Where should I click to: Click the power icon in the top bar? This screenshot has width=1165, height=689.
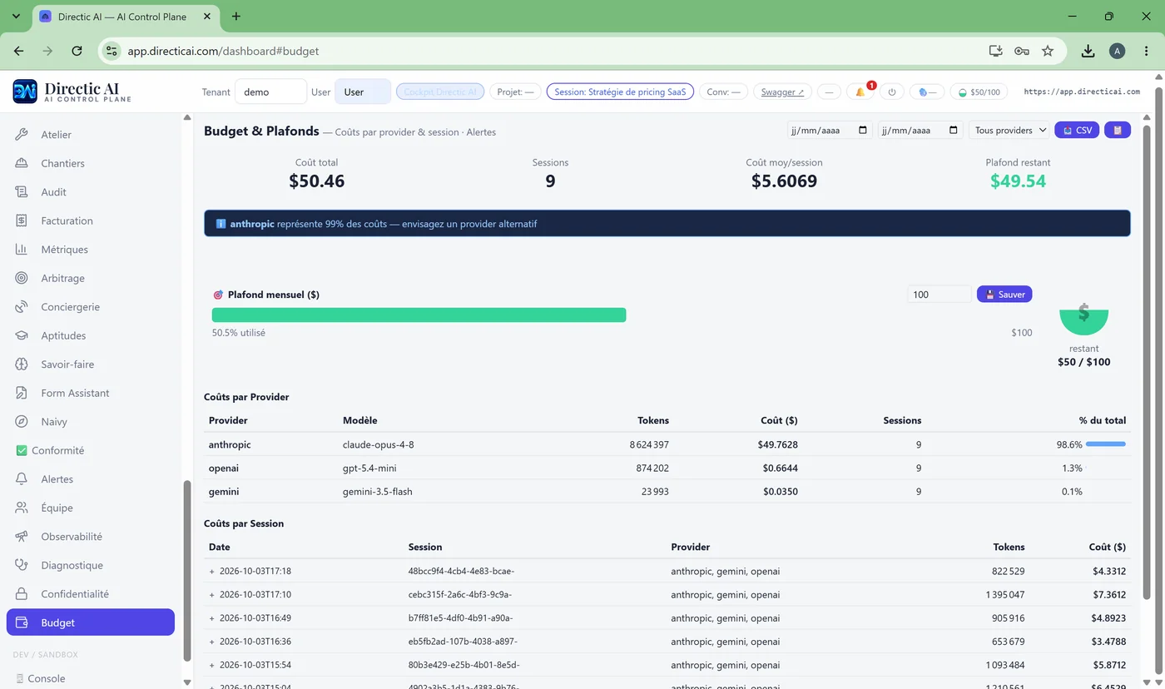coord(891,92)
